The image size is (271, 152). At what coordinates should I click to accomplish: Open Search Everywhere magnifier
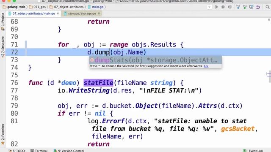[267, 7]
